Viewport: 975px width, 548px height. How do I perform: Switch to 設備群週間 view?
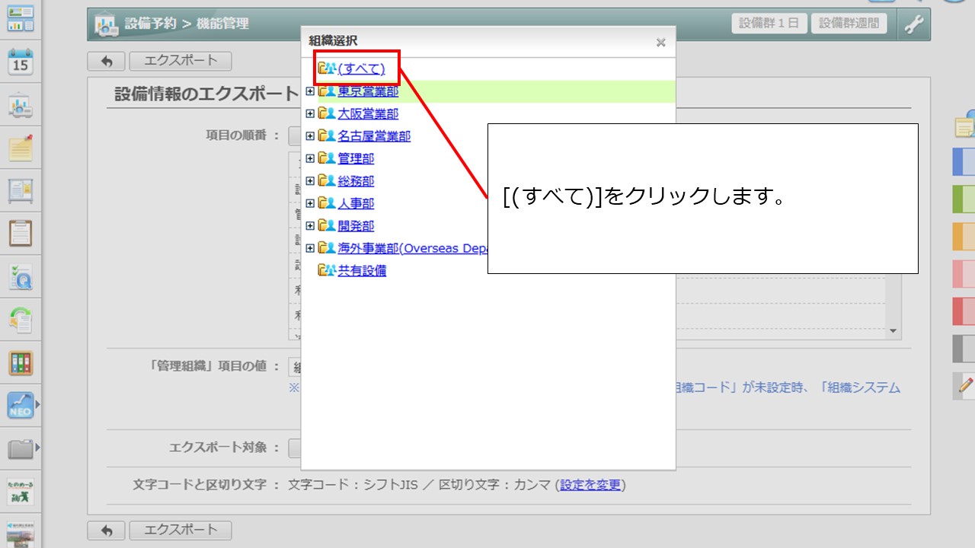pos(849,23)
